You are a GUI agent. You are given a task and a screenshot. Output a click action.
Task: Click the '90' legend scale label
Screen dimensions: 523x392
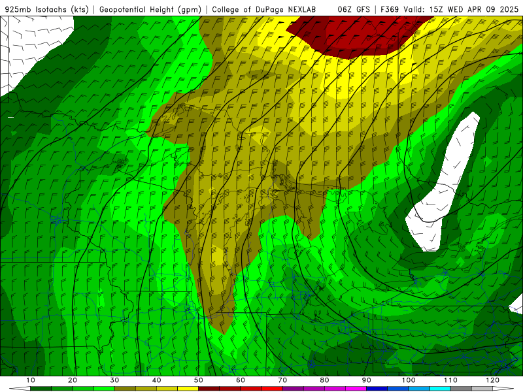click(x=367, y=380)
